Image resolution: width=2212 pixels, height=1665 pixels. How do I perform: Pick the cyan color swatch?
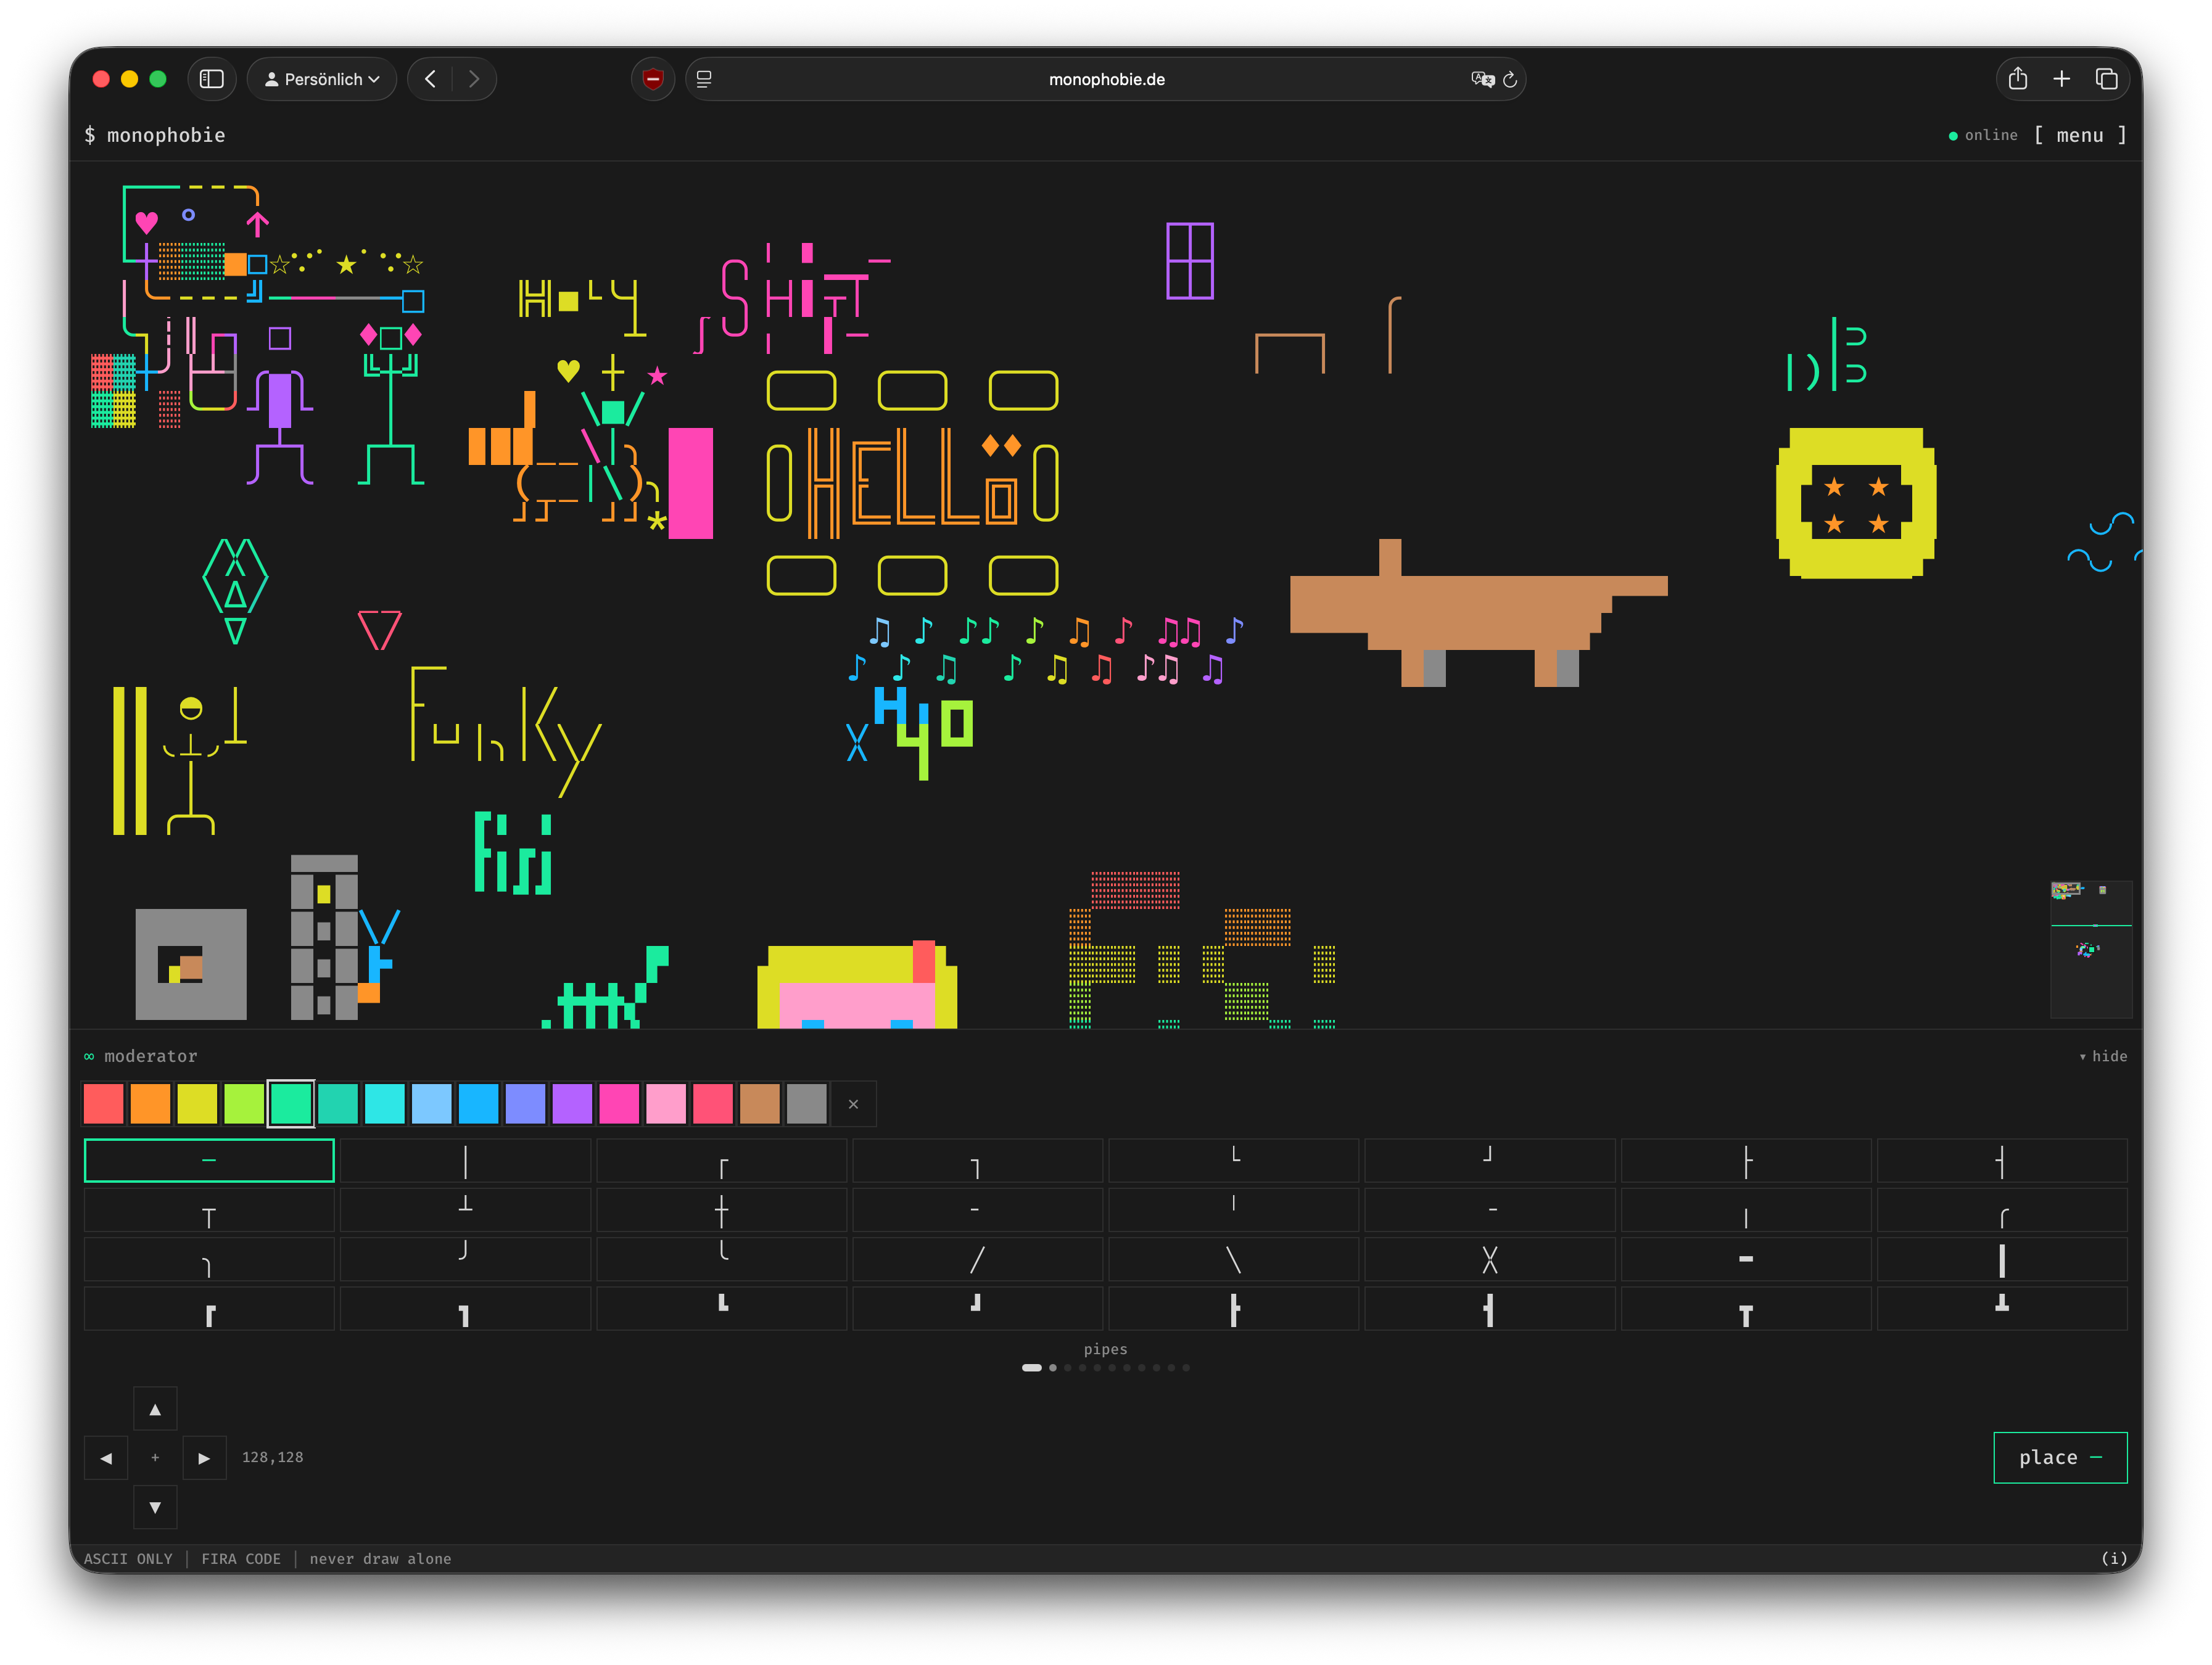[x=385, y=1104]
